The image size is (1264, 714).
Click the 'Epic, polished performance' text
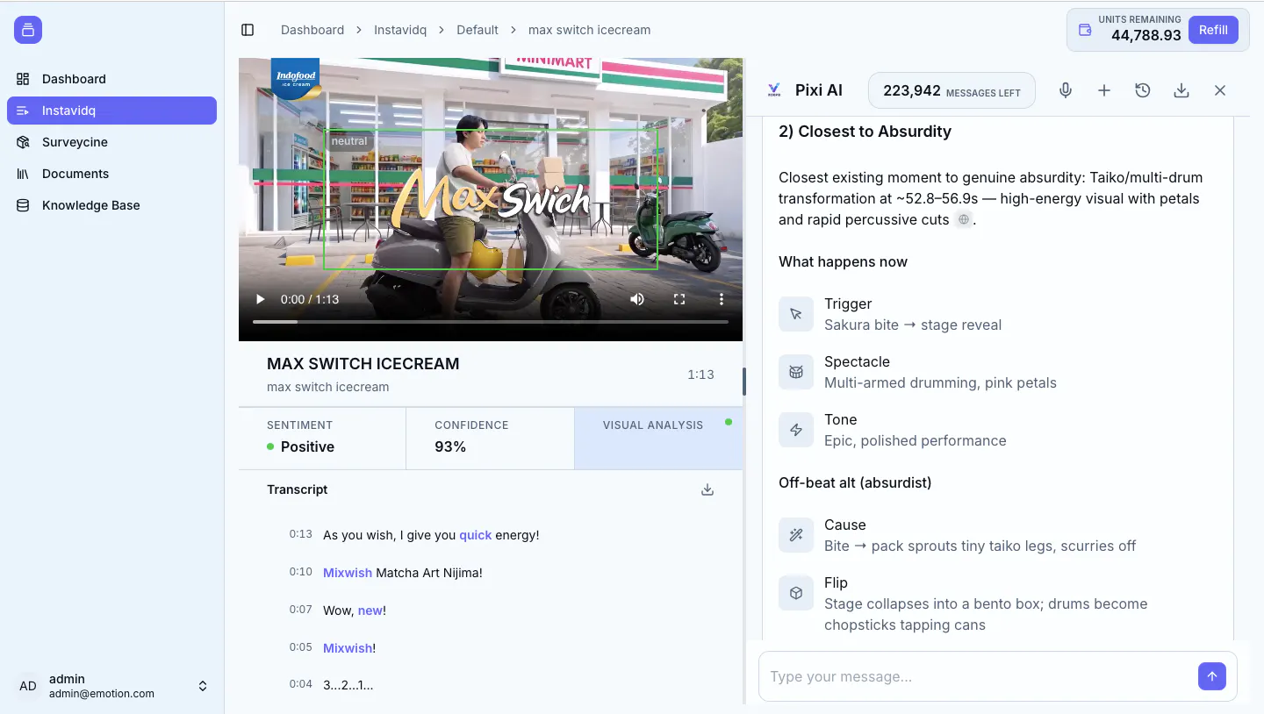pyautogui.click(x=916, y=440)
